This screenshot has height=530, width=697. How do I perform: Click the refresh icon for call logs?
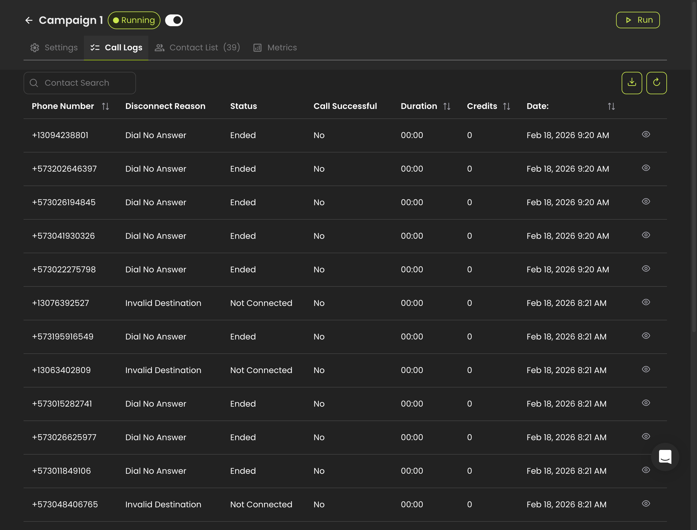(656, 83)
